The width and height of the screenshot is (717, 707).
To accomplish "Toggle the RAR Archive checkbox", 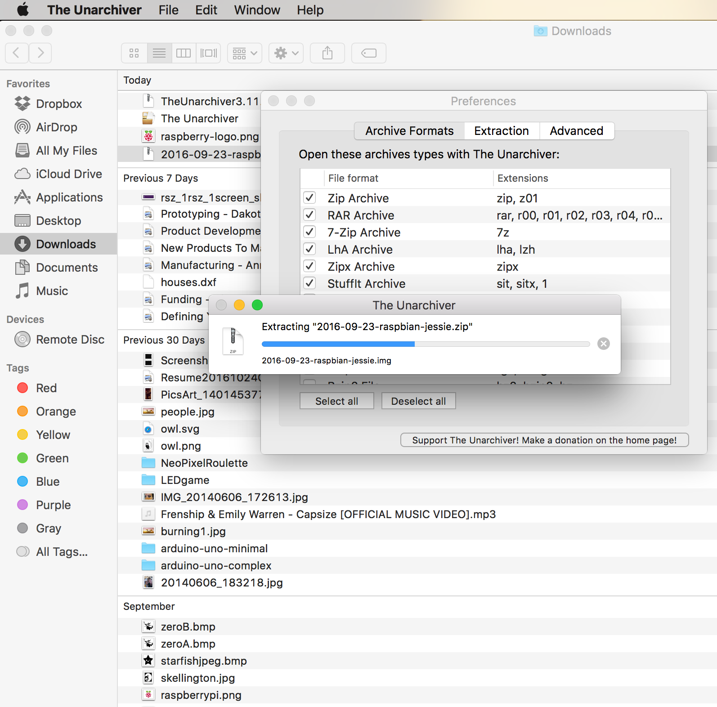I will (309, 215).
